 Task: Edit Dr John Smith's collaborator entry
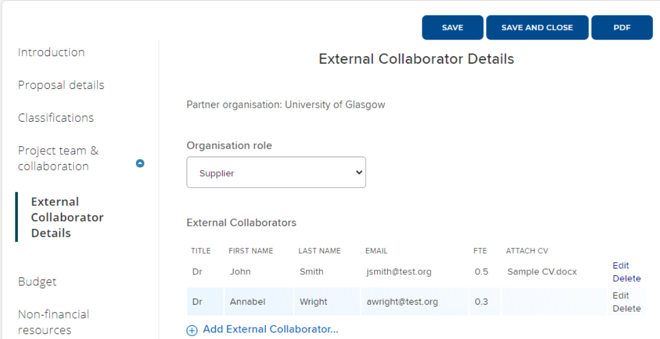coord(620,266)
